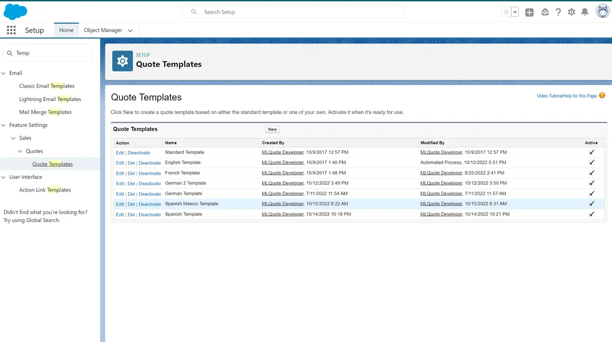Collapse the Sales tree node
Viewport: 612px width, 342px height.
14,138
